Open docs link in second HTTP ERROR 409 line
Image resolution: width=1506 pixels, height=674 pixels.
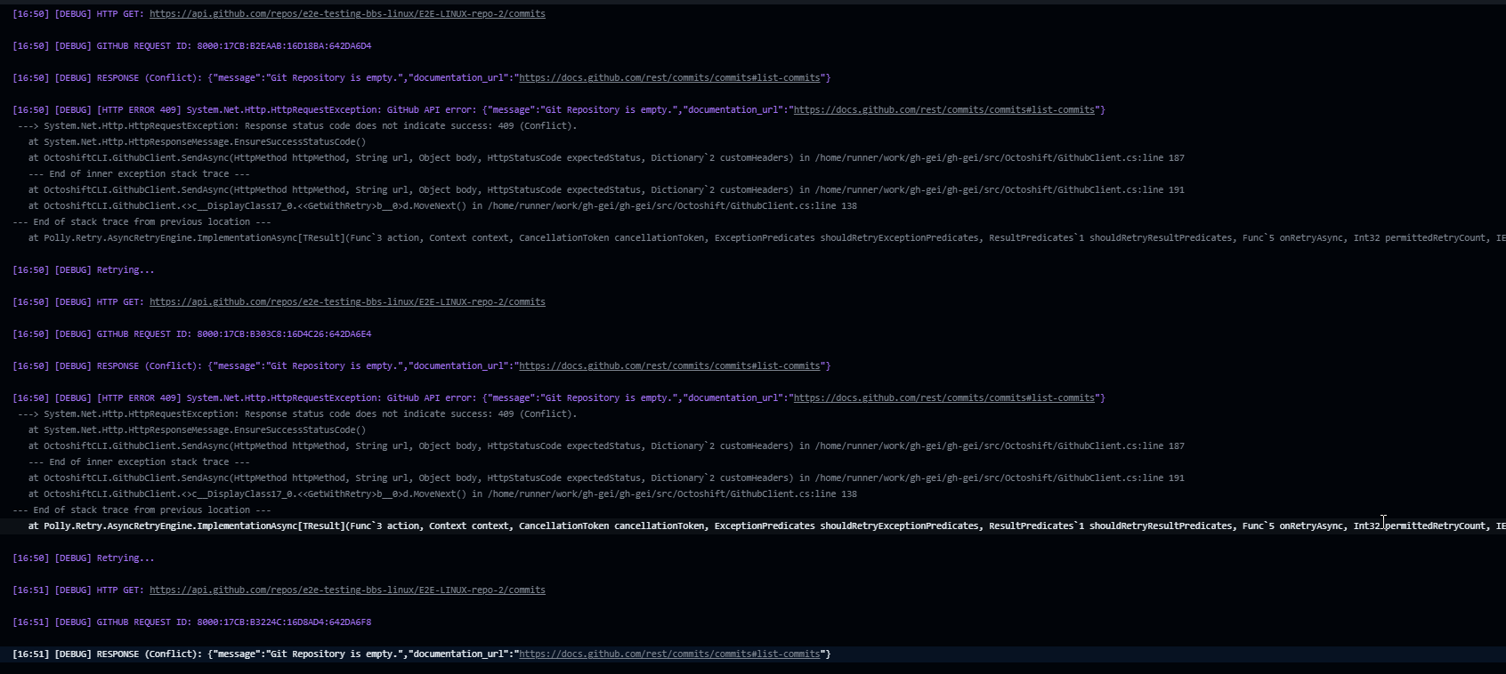coord(943,398)
